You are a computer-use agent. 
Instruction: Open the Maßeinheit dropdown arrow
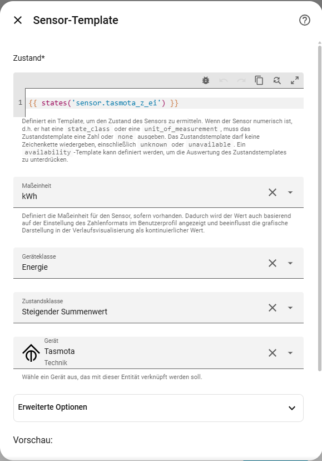click(290, 192)
